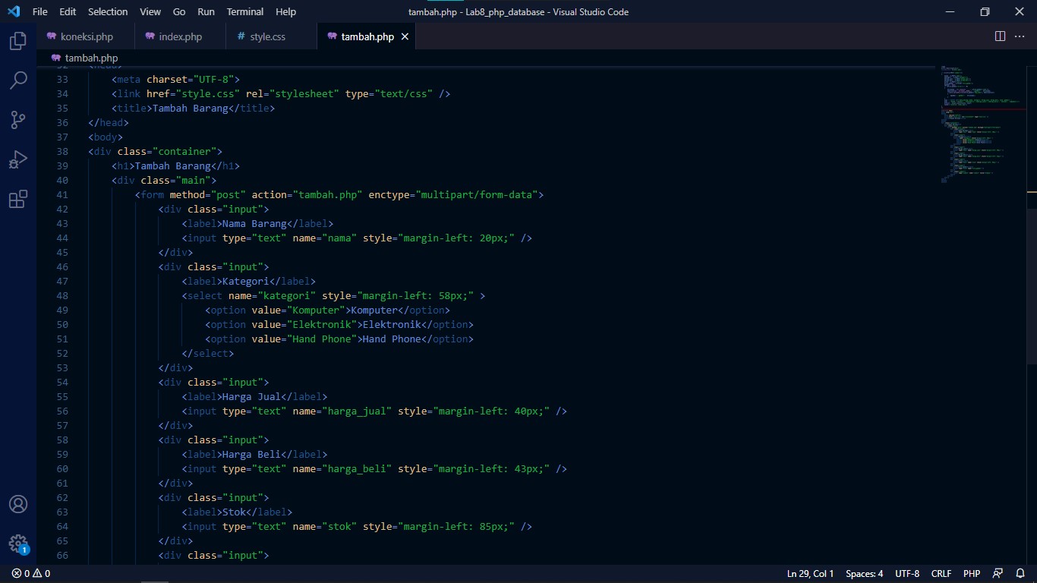Select the tambah.php editor tab
The height and width of the screenshot is (583, 1037).
pyautogui.click(x=367, y=36)
